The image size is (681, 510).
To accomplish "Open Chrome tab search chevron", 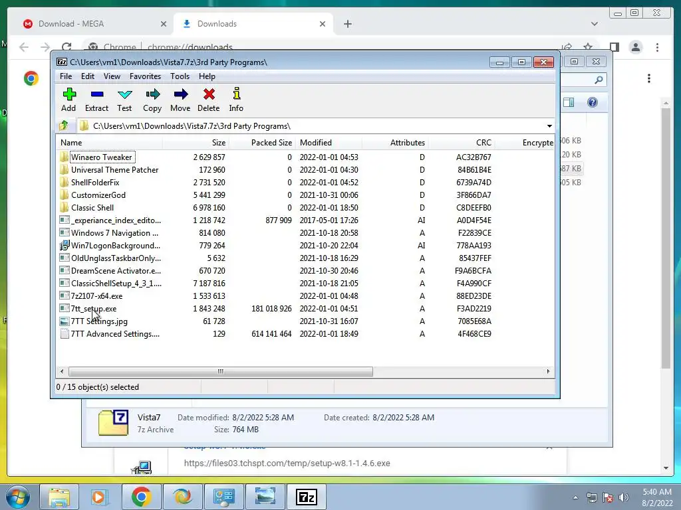I will 595,24.
